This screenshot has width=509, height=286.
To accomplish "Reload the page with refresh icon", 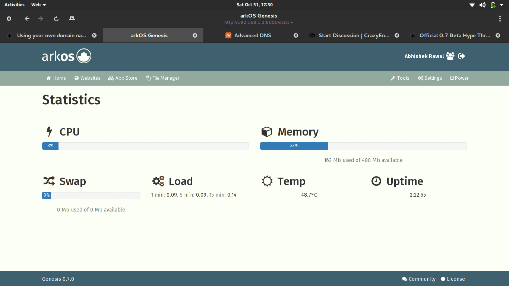I will [56, 19].
